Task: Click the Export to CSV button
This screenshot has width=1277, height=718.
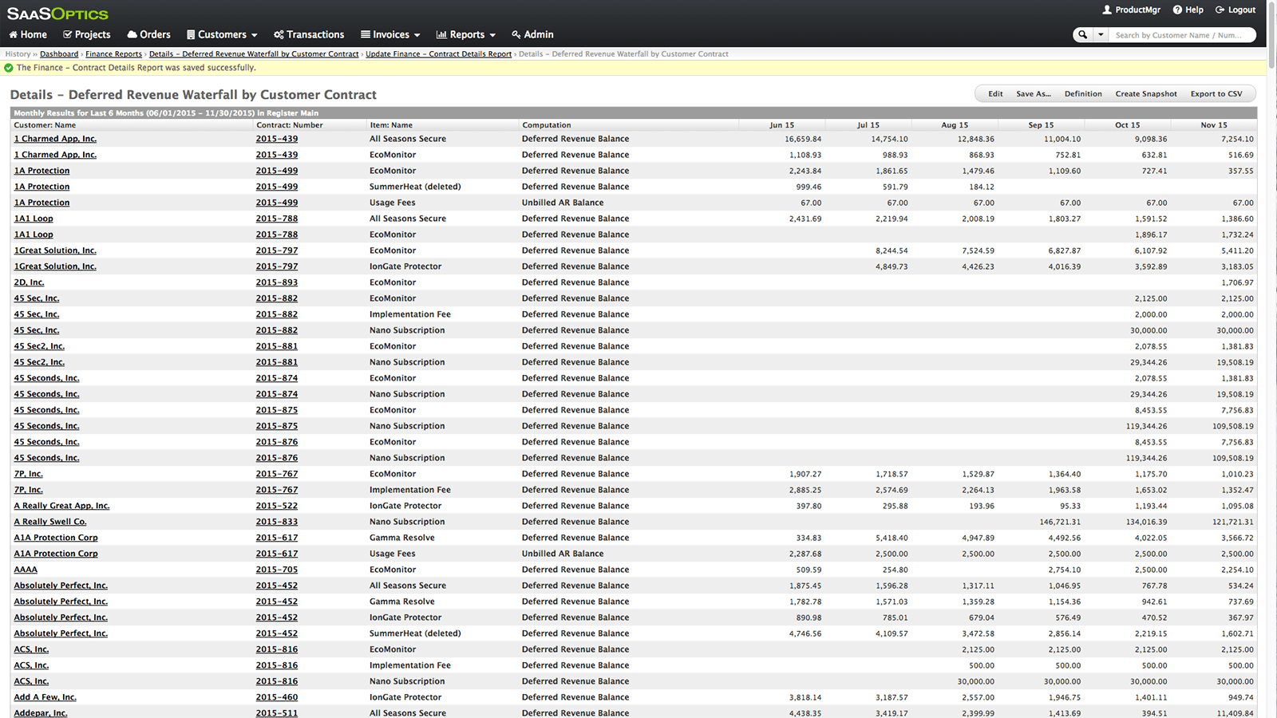Action: [x=1216, y=94]
